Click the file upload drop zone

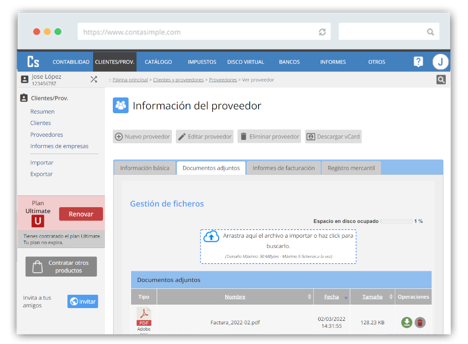click(278, 246)
